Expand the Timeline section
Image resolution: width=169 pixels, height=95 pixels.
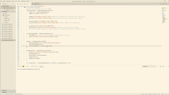point(8,92)
